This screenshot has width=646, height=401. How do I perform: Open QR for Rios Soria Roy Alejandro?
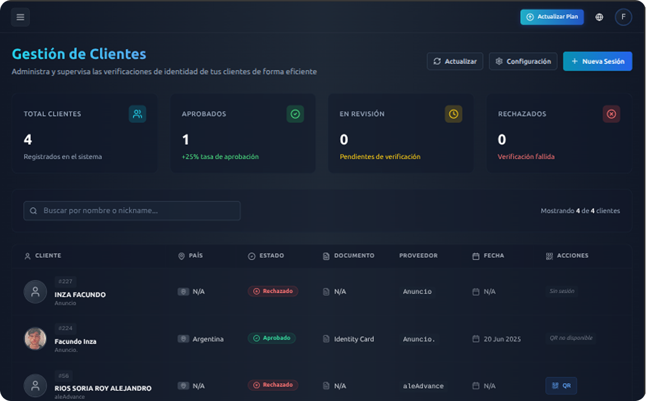coord(561,386)
